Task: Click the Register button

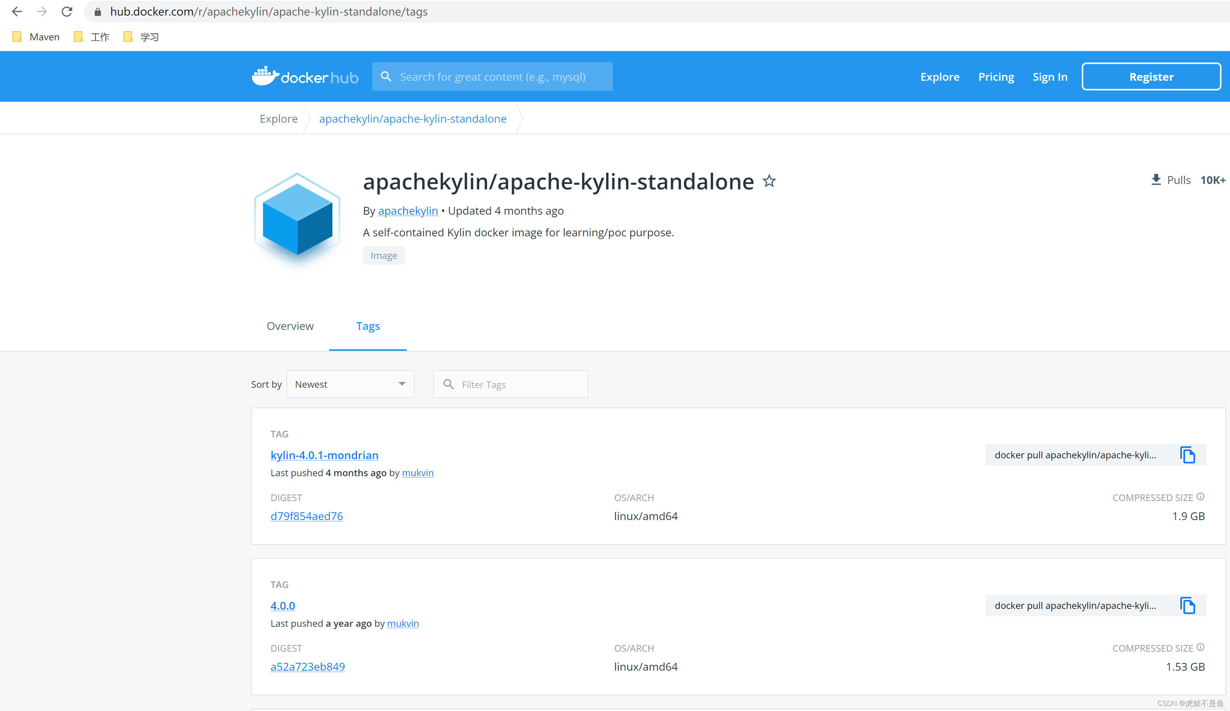Action: click(1151, 76)
